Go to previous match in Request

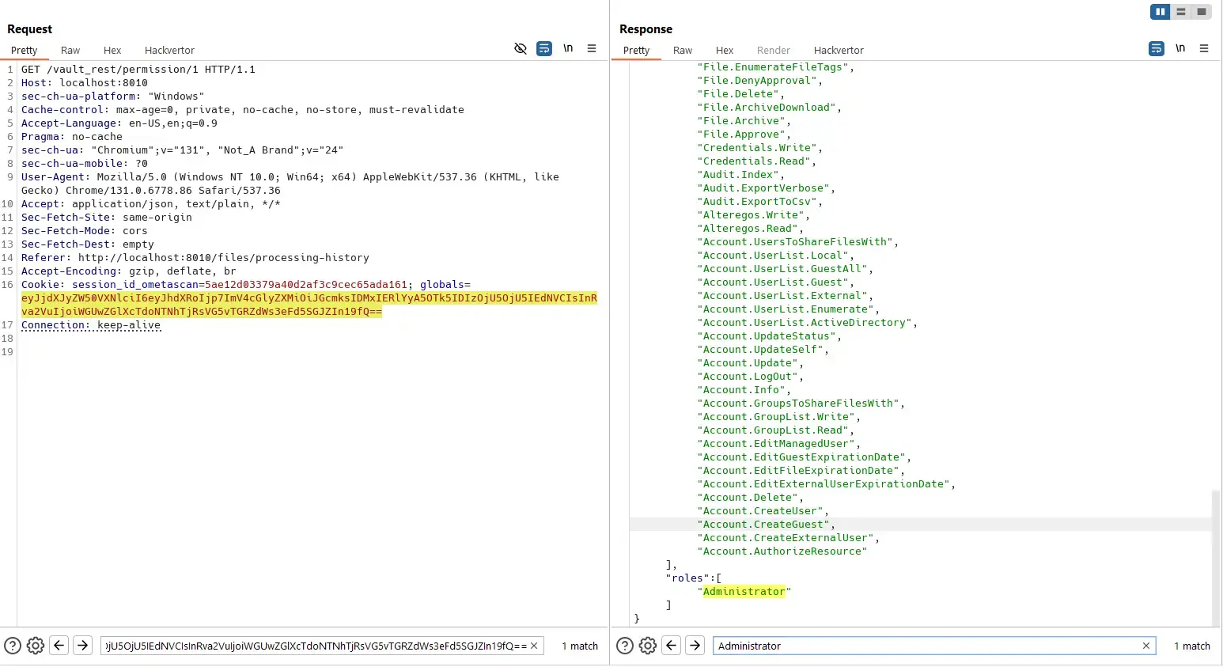coord(59,646)
